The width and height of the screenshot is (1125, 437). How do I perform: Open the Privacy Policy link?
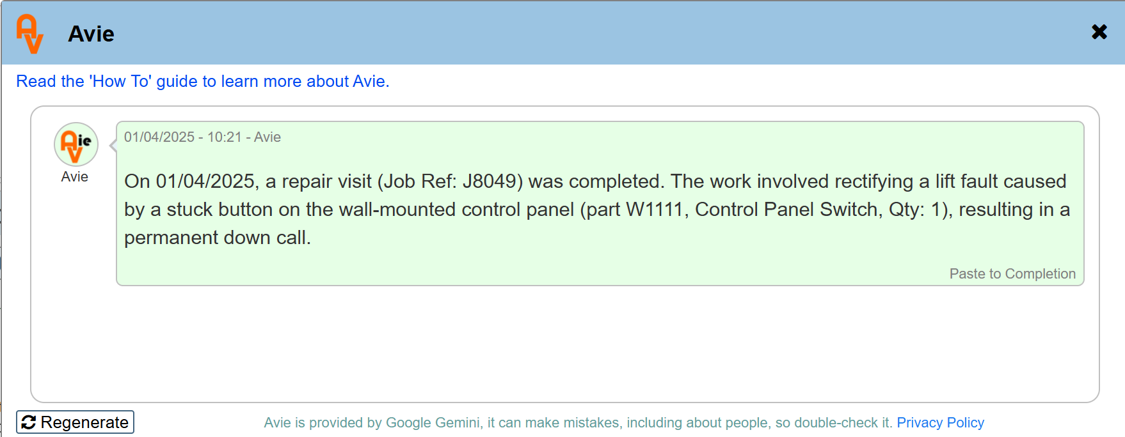tap(939, 422)
